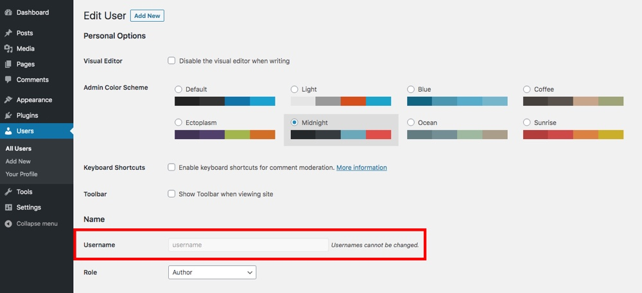The height and width of the screenshot is (293, 642).
Task: Open Media via its sidebar icon
Action: tap(8, 49)
